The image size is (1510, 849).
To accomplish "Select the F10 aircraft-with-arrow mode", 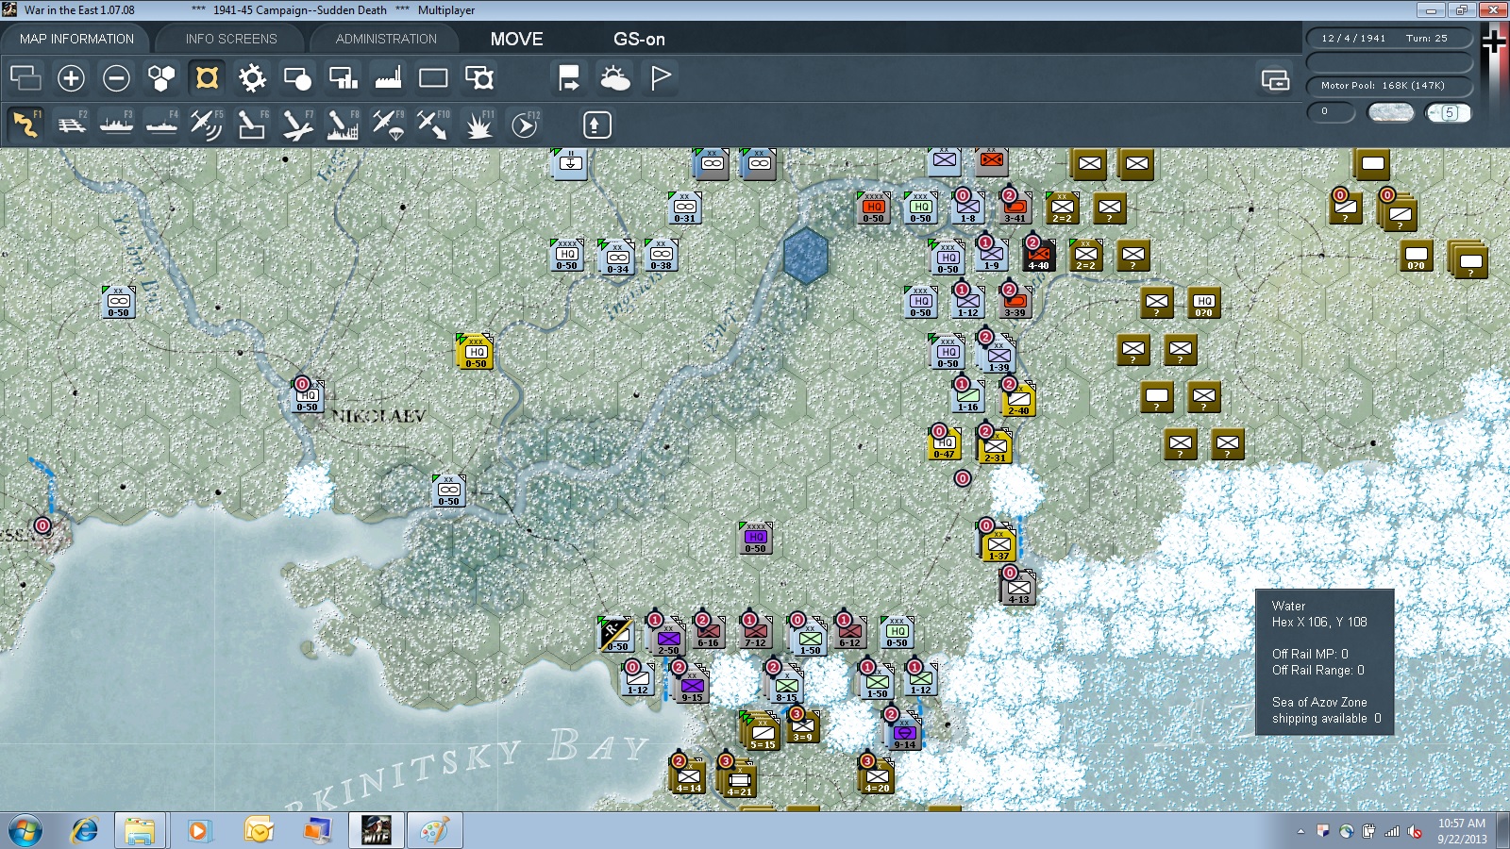I will 433,125.
